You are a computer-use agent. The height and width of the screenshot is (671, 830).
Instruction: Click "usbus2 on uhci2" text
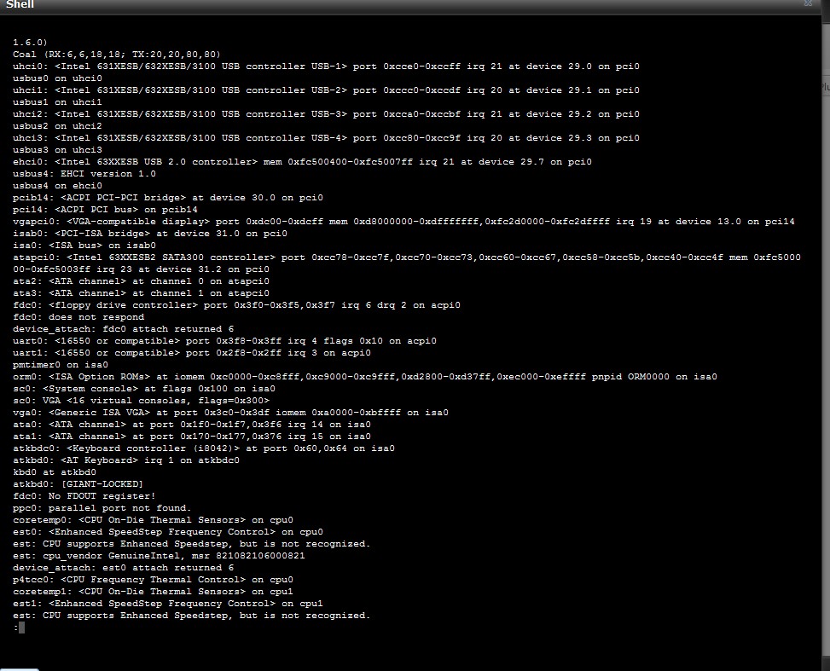coord(57,126)
